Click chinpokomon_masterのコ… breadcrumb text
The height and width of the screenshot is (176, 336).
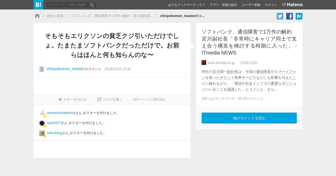[x=183, y=16]
